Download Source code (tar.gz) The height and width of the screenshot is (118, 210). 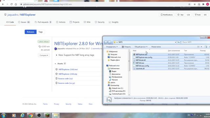pos(66,83)
